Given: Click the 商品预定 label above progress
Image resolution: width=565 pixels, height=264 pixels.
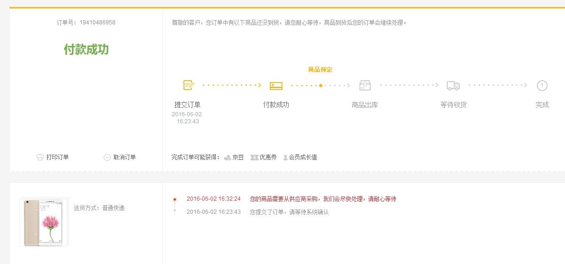Looking at the screenshot, I should pos(320,69).
